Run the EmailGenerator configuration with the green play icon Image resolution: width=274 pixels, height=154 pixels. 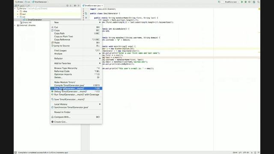click(242, 2)
